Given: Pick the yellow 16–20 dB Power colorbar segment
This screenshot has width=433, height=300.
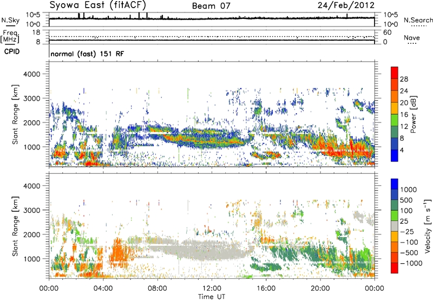Looking at the screenshot, I should pos(395,108).
